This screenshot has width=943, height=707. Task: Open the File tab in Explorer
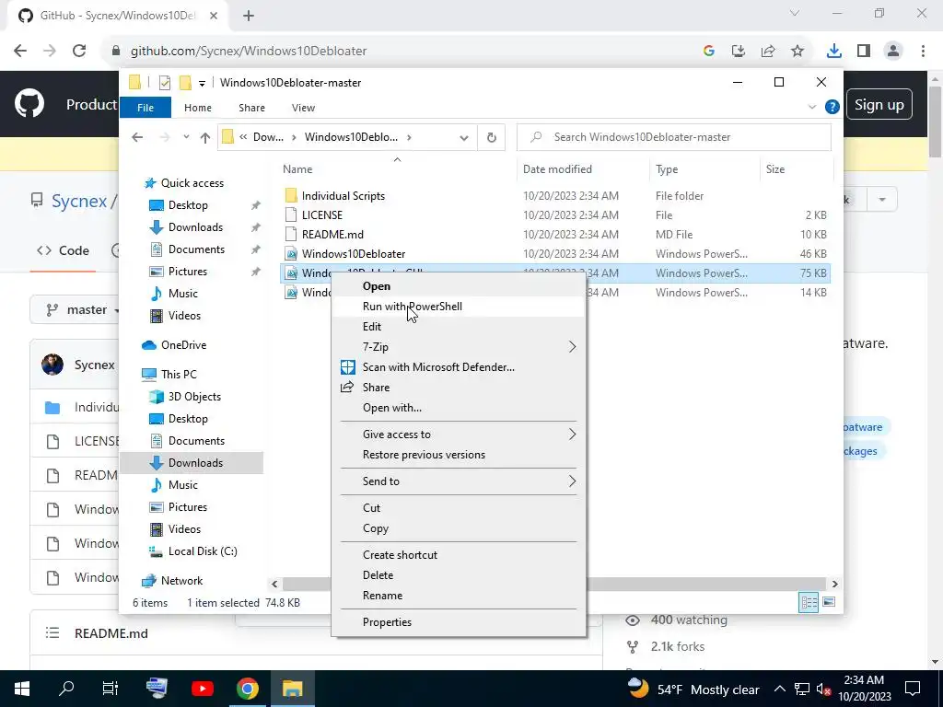pos(146,108)
